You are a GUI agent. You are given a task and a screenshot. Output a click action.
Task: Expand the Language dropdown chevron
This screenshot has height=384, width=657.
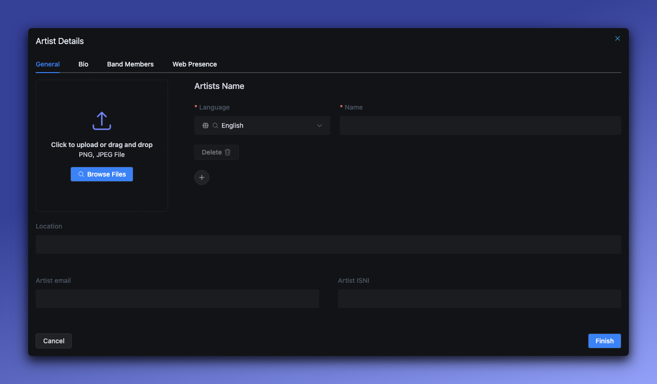click(x=320, y=126)
